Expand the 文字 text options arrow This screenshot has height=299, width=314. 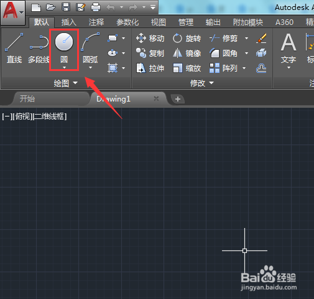pos(289,68)
